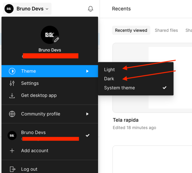192x173 pixels.
Task: Click the globe Community profile icon
Action: pos(12,114)
